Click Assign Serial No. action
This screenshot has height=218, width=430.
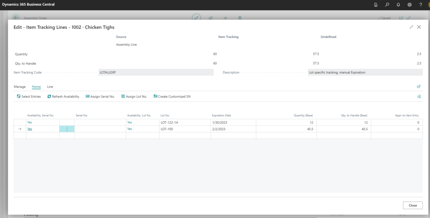click(x=100, y=96)
